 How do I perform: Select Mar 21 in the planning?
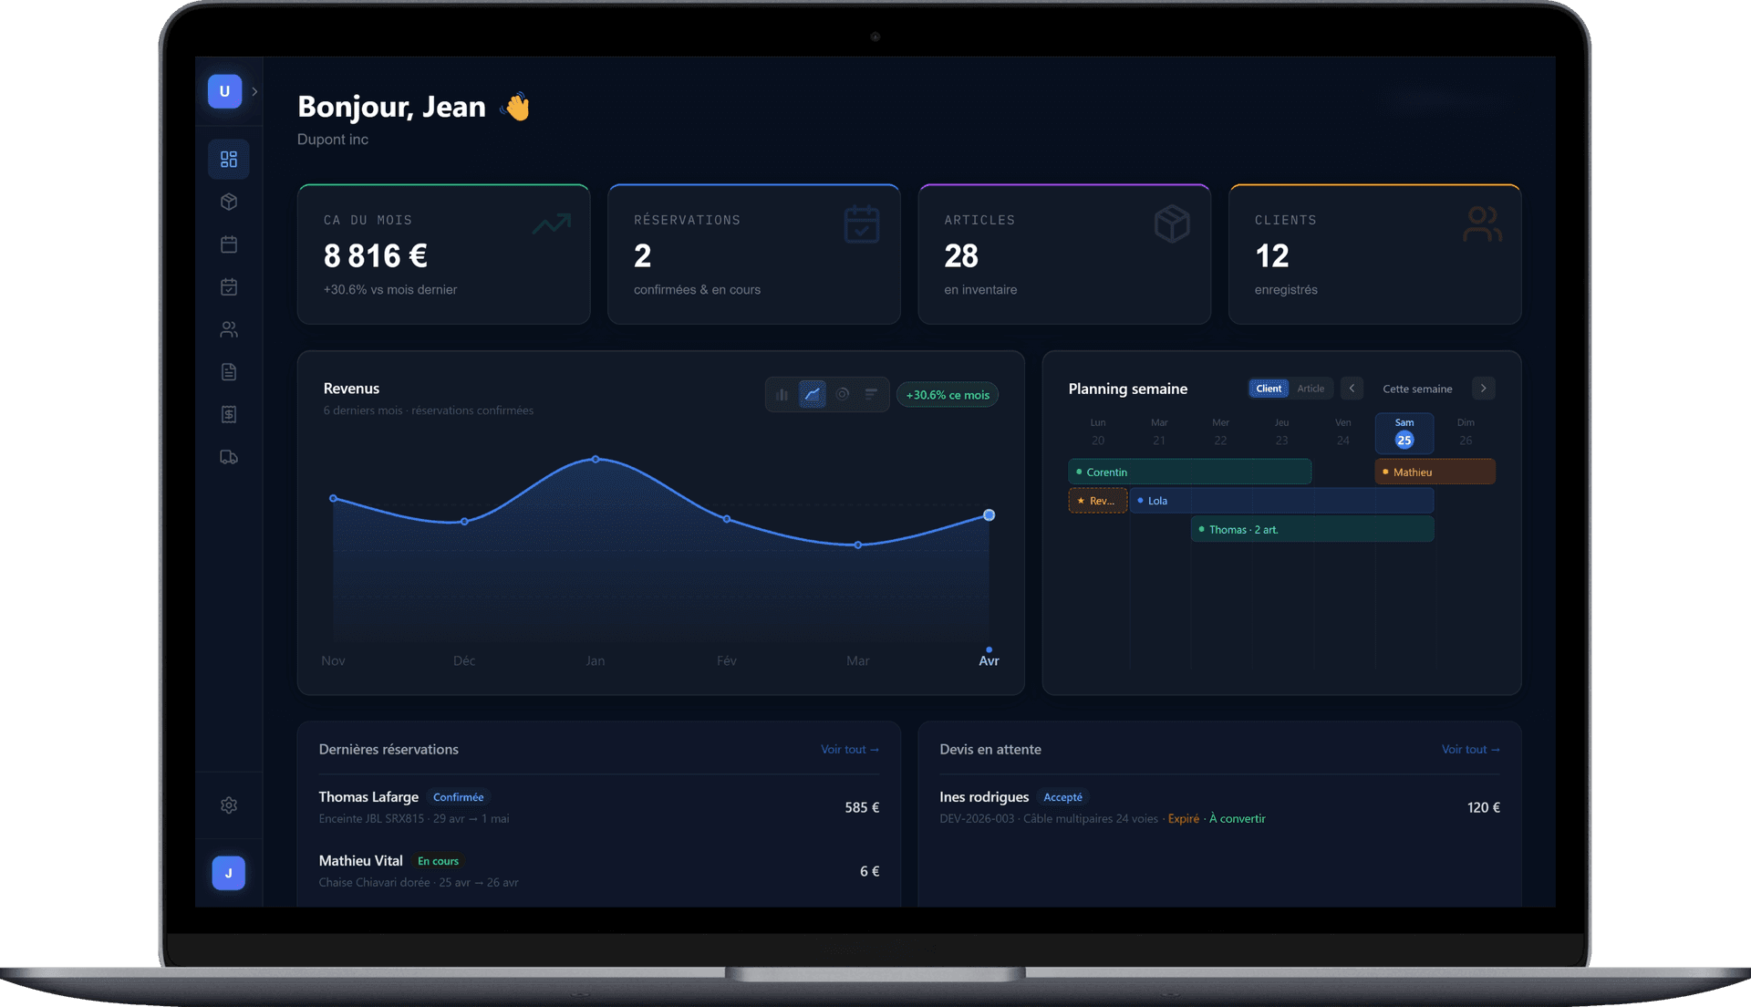coord(1159,432)
